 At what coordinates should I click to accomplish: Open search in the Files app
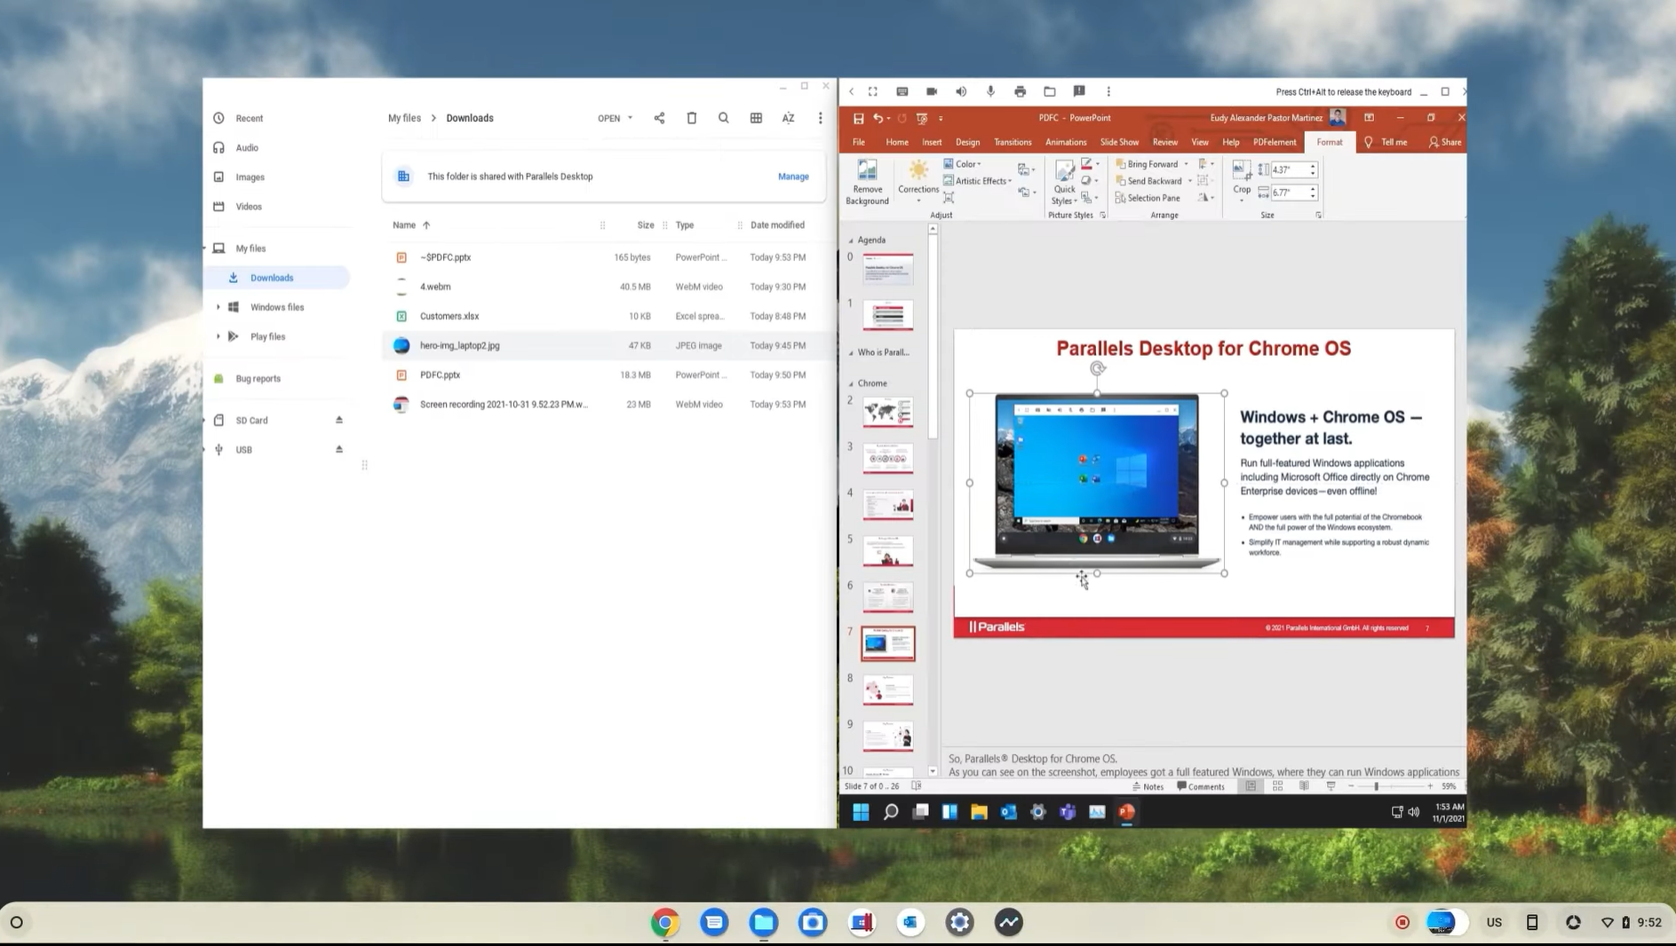pos(724,118)
